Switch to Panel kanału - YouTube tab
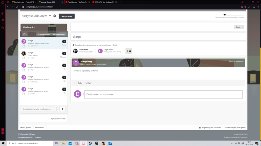This screenshot has height=146, width=261. (x=78, y=2)
